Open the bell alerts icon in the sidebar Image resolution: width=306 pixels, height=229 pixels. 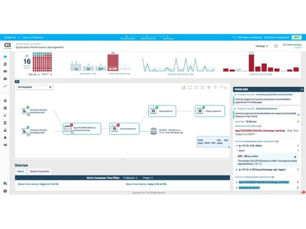[5, 137]
